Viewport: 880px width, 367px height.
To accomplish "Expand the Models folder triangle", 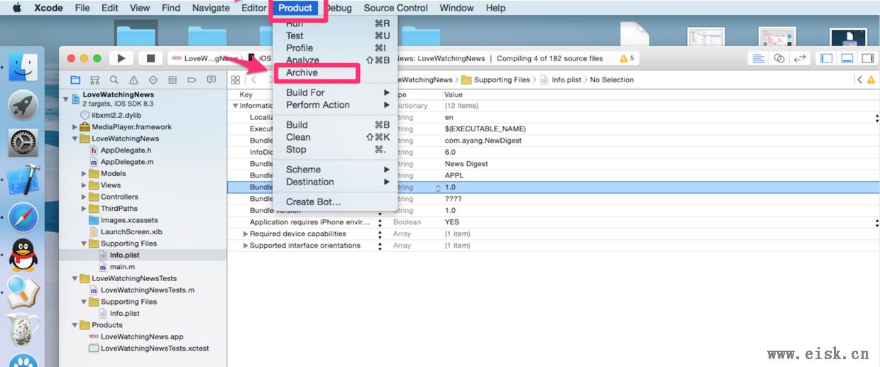I will tap(84, 174).
